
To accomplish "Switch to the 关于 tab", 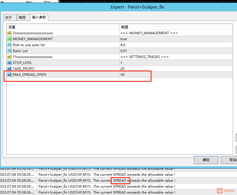I will point(10,18).
